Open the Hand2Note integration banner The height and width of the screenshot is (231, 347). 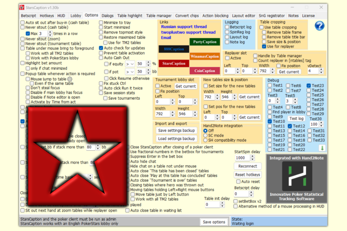coord(296,179)
